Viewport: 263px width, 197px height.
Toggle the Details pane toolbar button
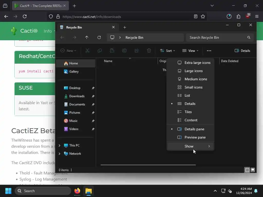tap(242, 51)
